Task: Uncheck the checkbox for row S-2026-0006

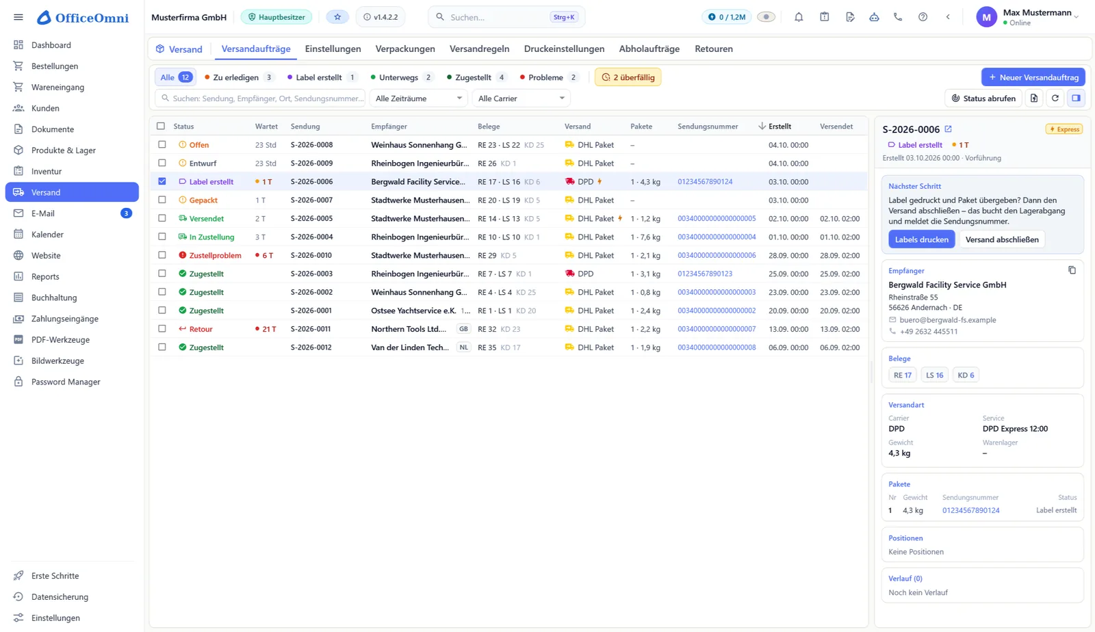Action: tap(162, 181)
